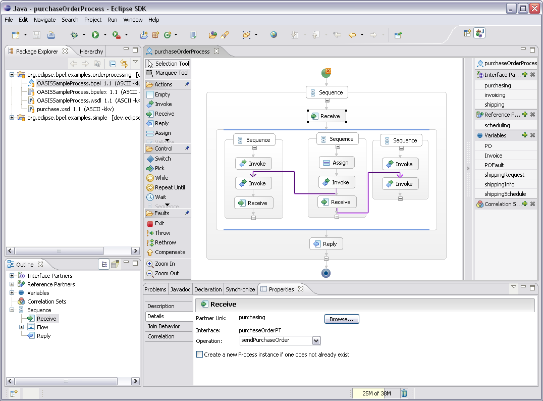Switch to the Problems tab

point(155,289)
